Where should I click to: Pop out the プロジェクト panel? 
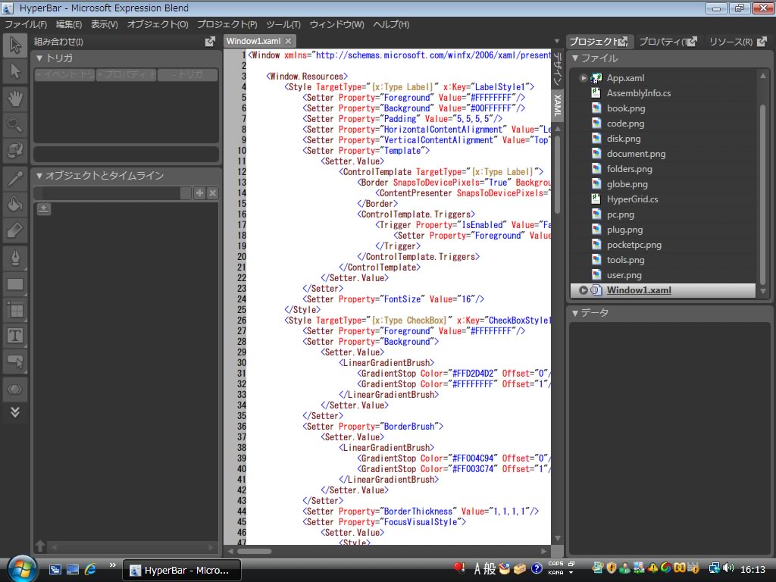click(x=623, y=42)
